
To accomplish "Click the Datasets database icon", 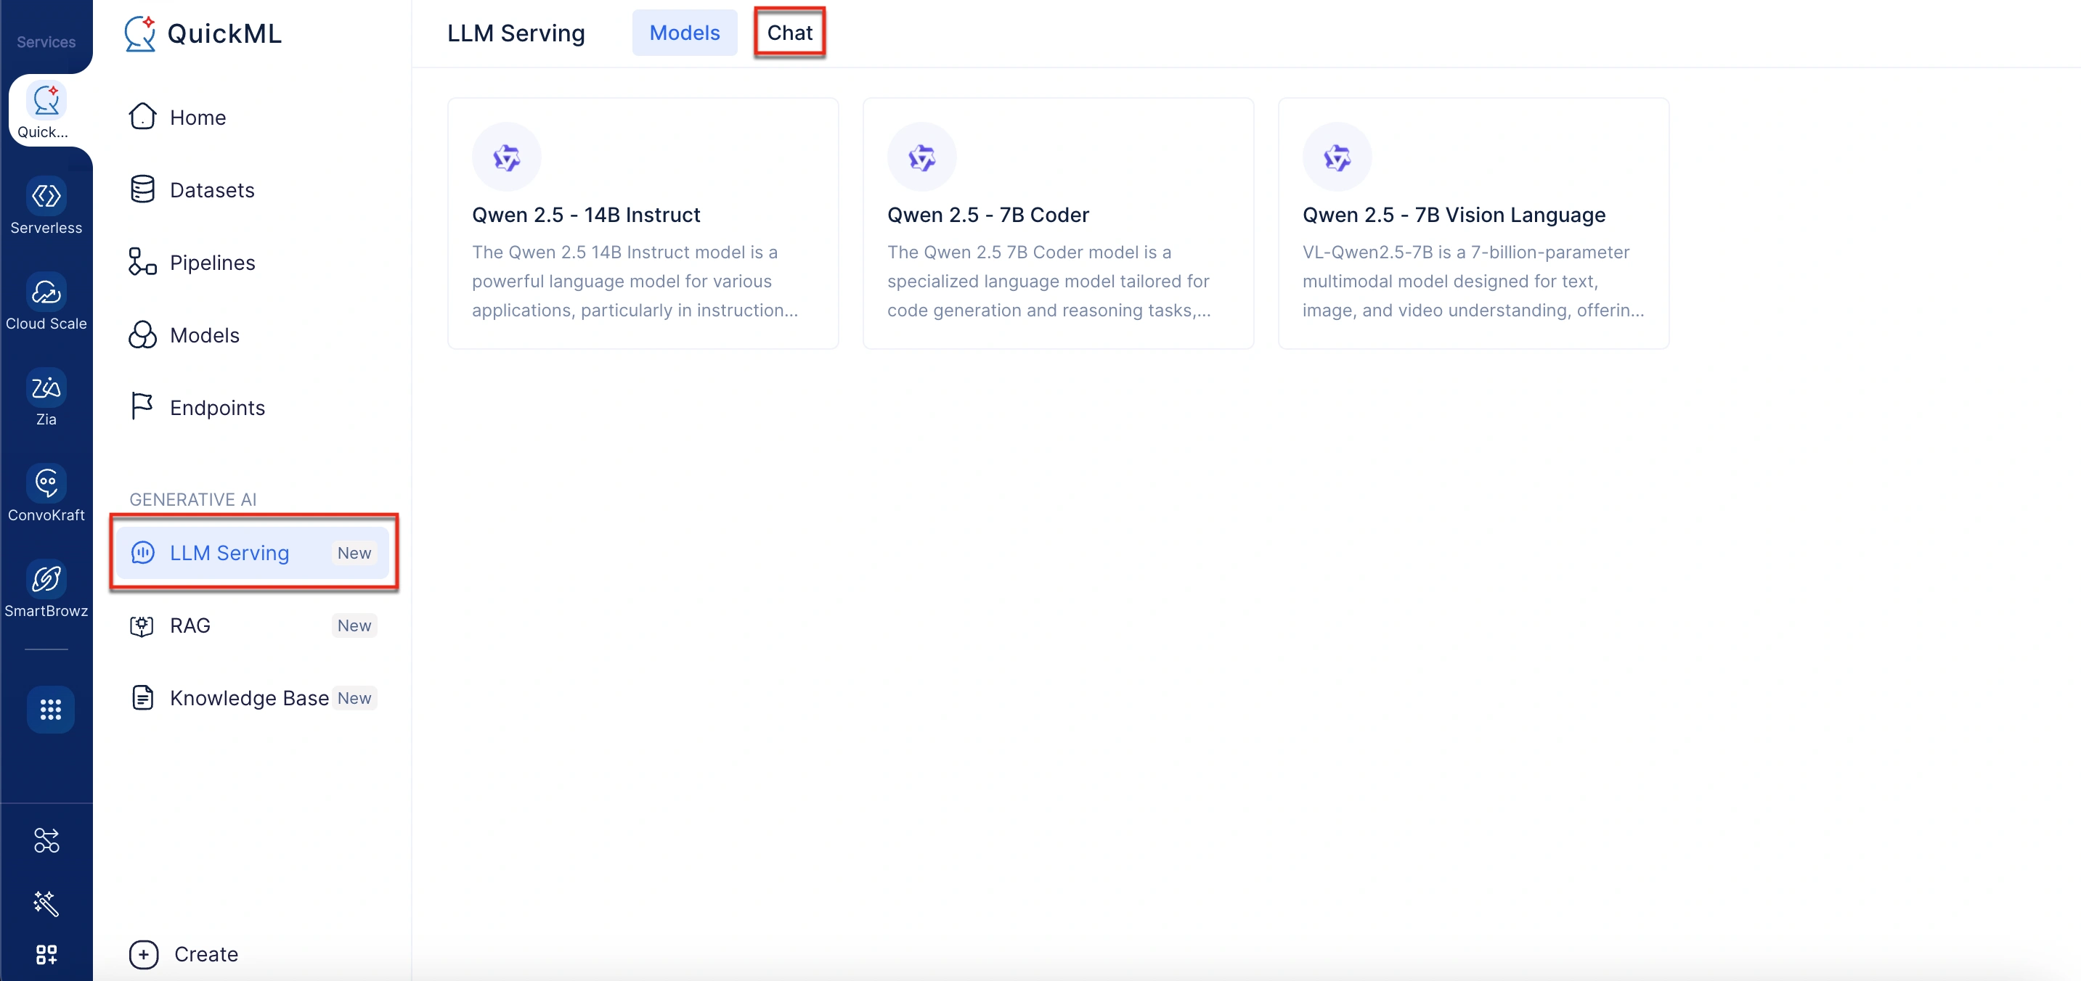I will point(142,189).
